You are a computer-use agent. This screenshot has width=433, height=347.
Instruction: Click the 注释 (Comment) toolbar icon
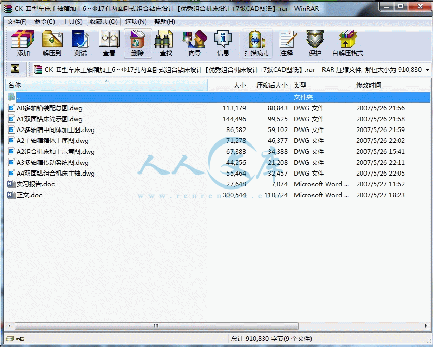[x=287, y=43]
